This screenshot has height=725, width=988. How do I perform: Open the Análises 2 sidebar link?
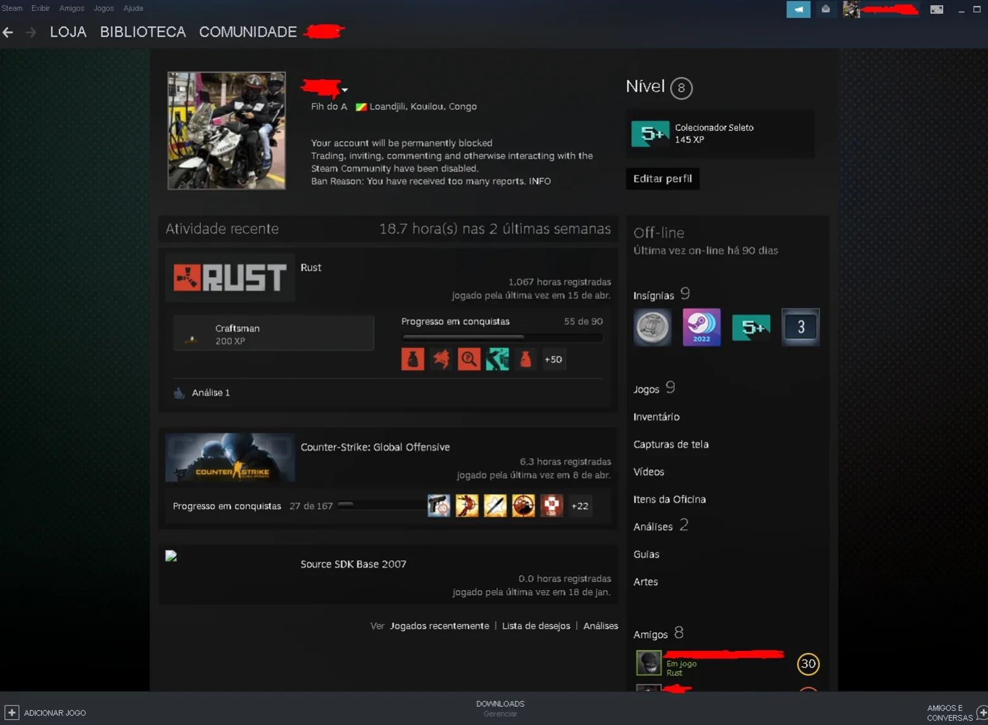tap(661, 526)
